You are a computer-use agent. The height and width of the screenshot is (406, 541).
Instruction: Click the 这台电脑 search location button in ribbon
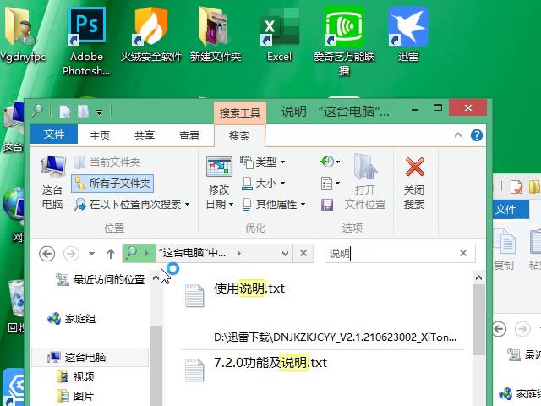(52, 183)
